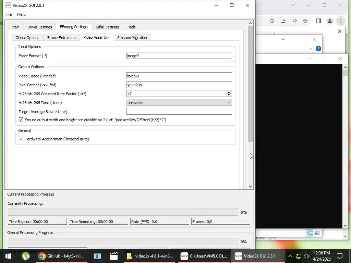Open the Gifski Settings tab
Image resolution: width=351 pixels, height=263 pixels.
tap(107, 27)
